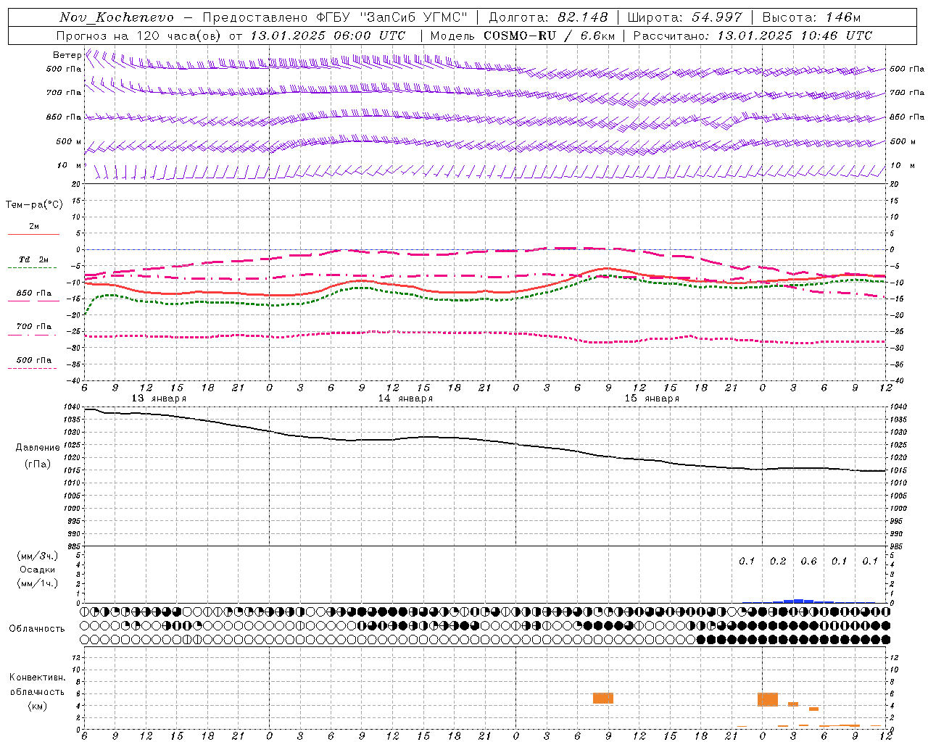Image resolution: width=928 pixels, height=742 pixels.
Task: Select the Широта: 54.997 header value
Action: 684,17
